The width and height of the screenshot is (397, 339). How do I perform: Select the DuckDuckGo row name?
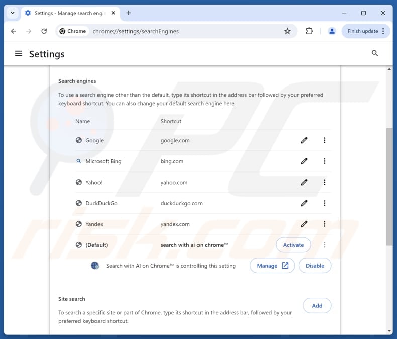pyautogui.click(x=102, y=203)
